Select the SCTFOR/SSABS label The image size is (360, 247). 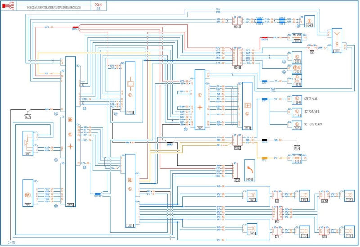[x=313, y=124]
